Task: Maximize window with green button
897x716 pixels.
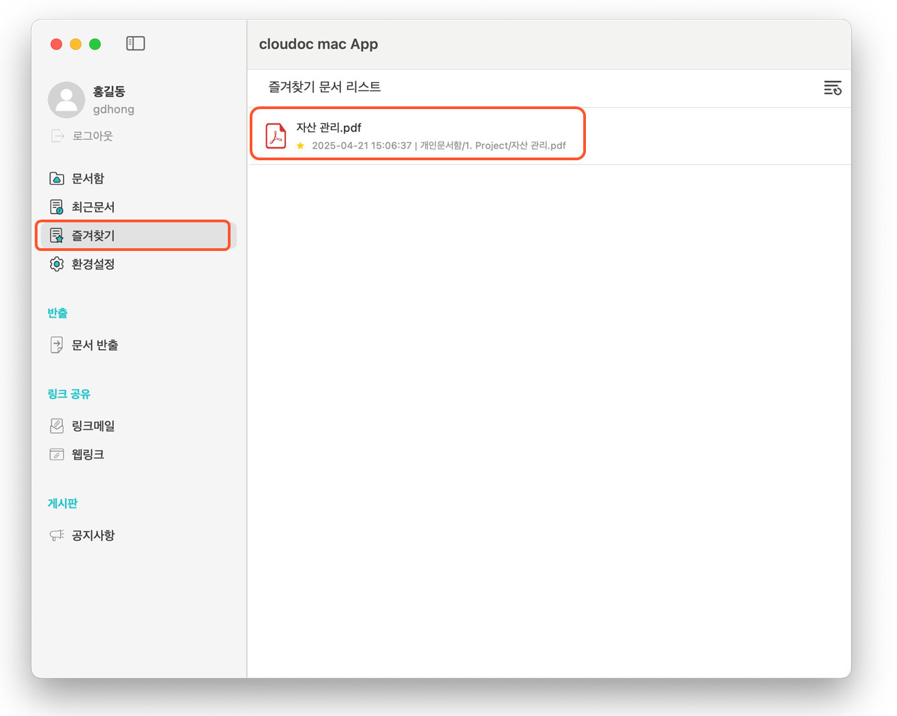Action: [95, 44]
